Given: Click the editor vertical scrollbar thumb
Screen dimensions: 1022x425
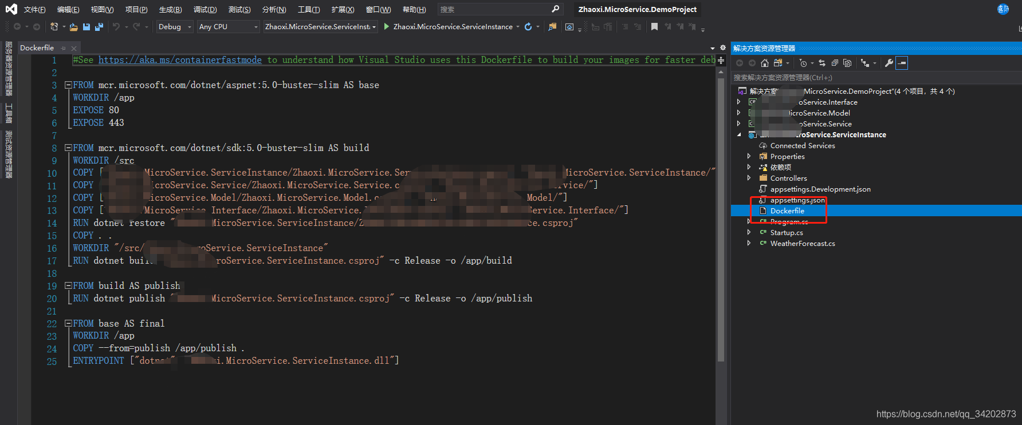Looking at the screenshot, I should pos(721,220).
